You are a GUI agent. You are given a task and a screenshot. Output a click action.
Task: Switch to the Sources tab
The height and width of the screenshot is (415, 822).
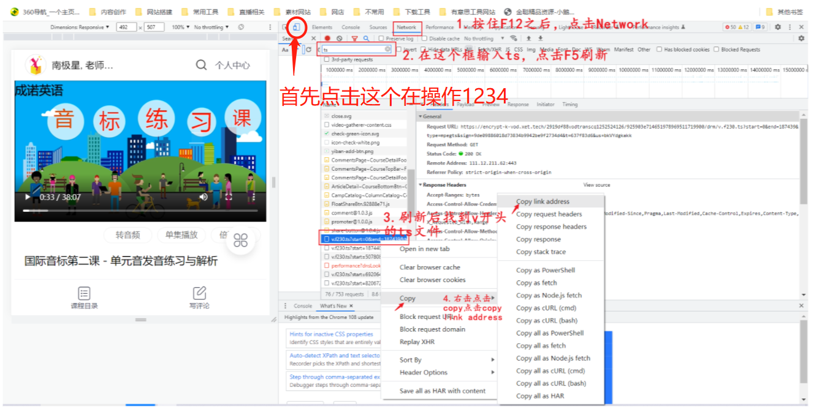378,27
